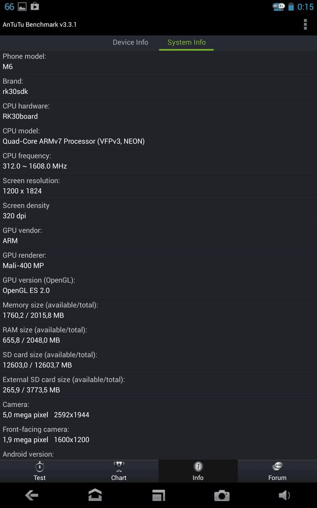Go to home via house icon
The height and width of the screenshot is (508, 317).
95,495
